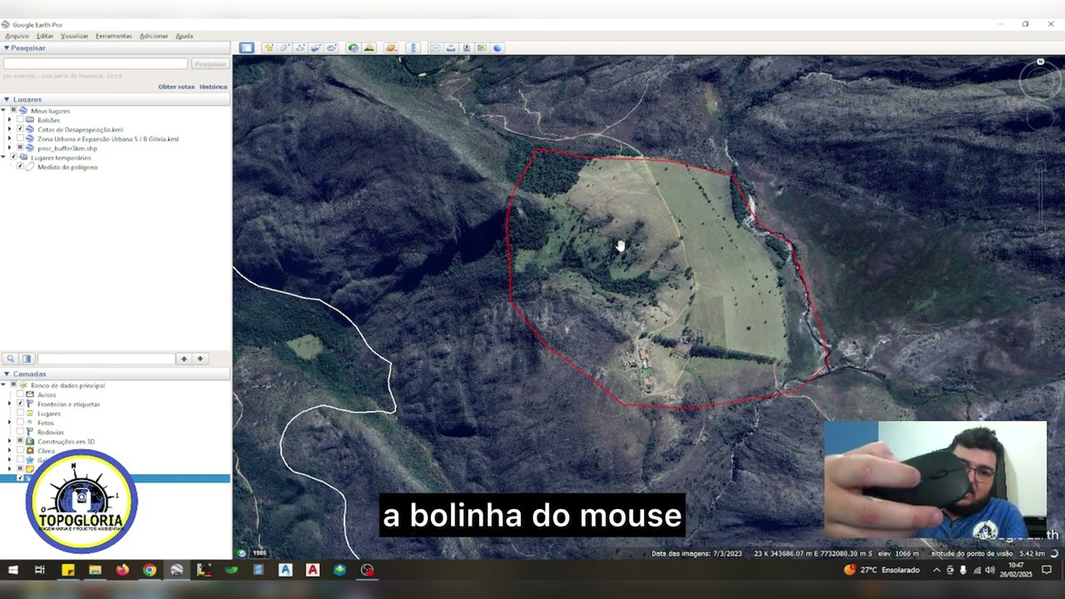Select the Add Image Overlay tool

(x=316, y=47)
